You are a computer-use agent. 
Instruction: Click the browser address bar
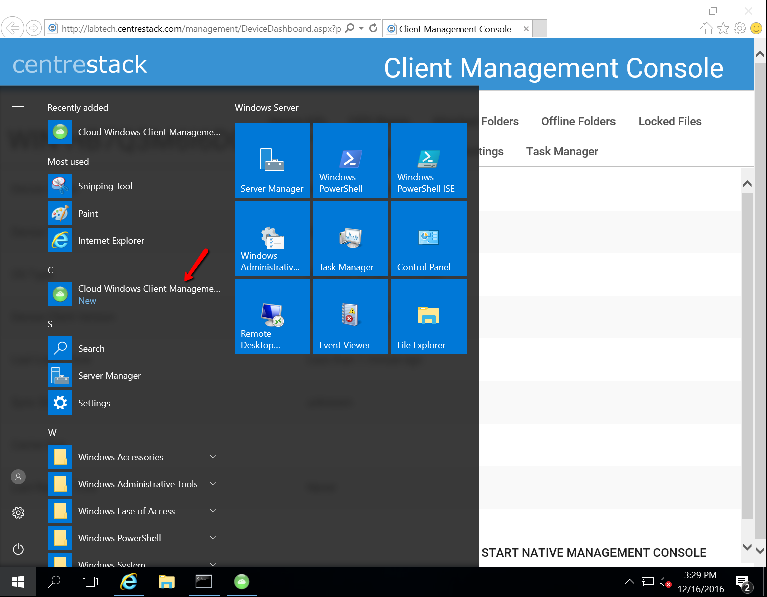[x=201, y=29]
